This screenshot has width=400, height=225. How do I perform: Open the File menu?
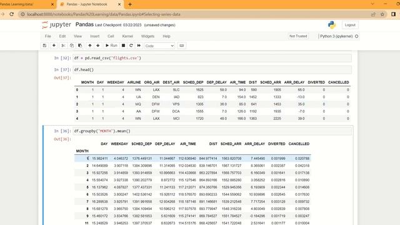[48, 36]
